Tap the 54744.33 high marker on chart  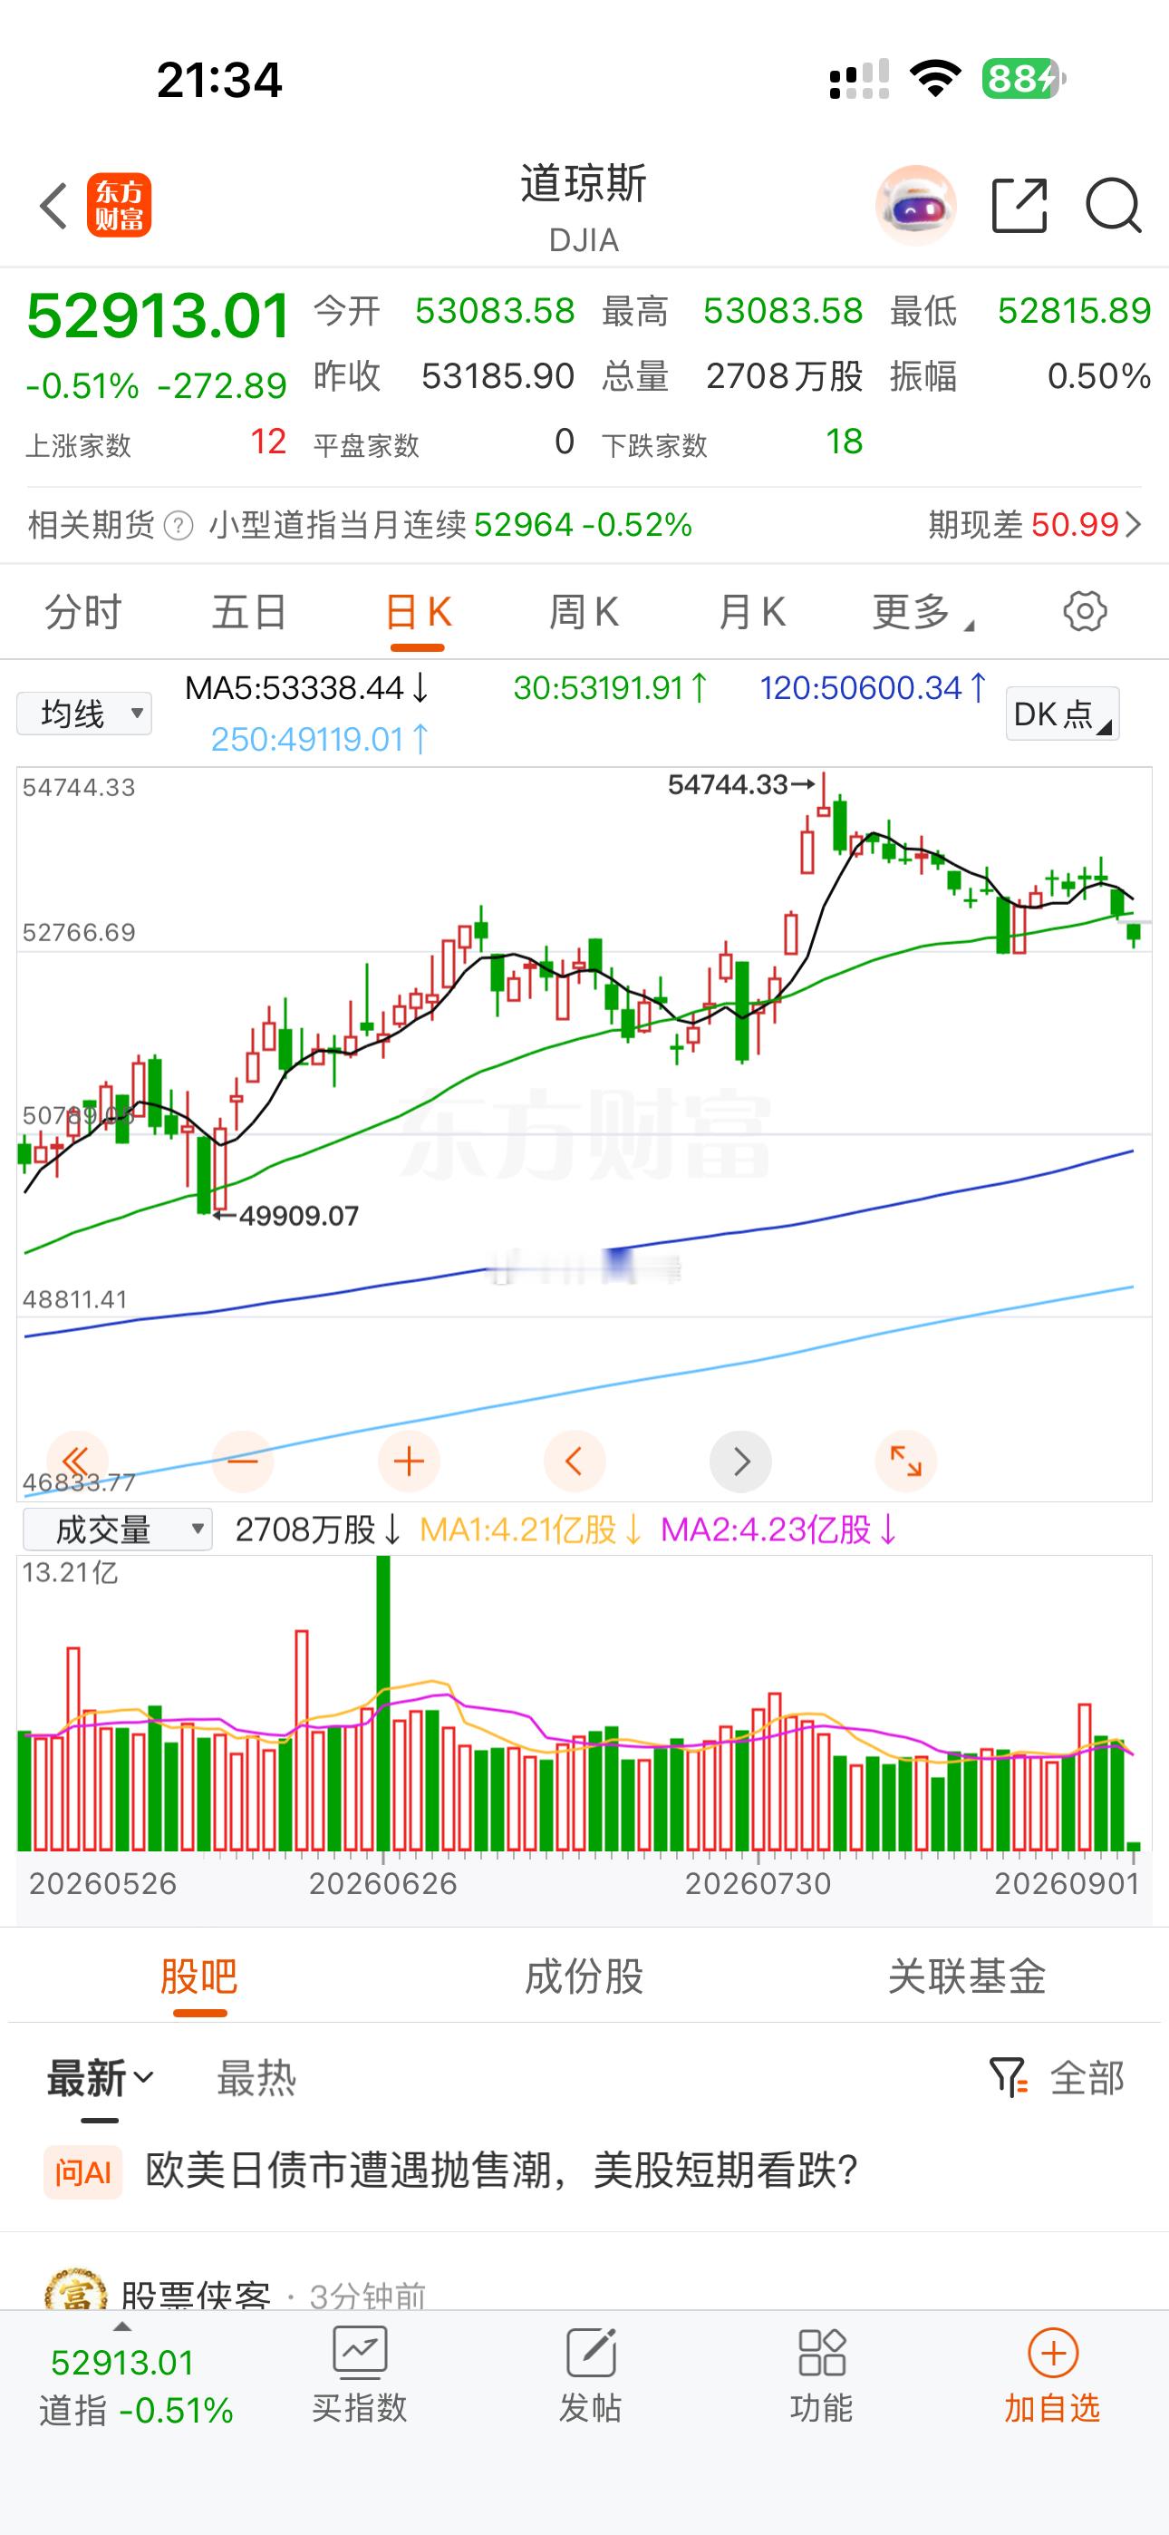(x=741, y=784)
